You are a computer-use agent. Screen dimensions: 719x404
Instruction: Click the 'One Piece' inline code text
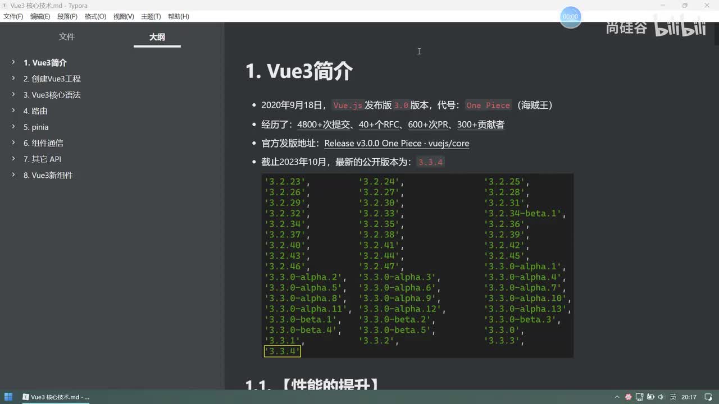click(x=488, y=105)
